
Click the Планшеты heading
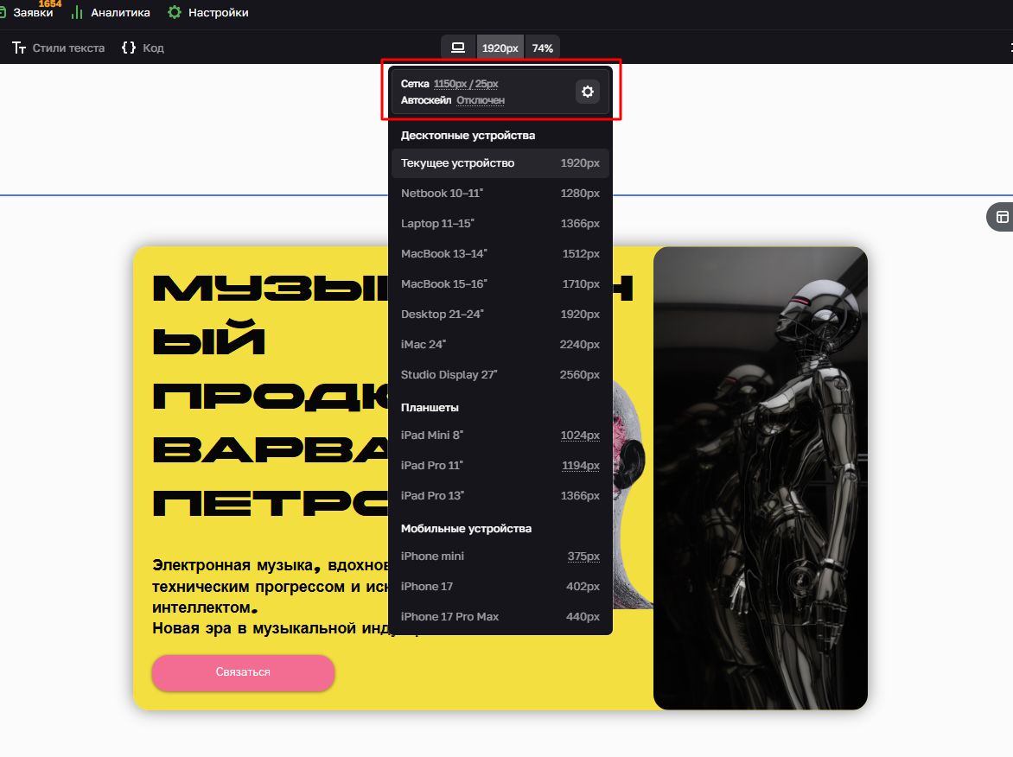(x=430, y=408)
